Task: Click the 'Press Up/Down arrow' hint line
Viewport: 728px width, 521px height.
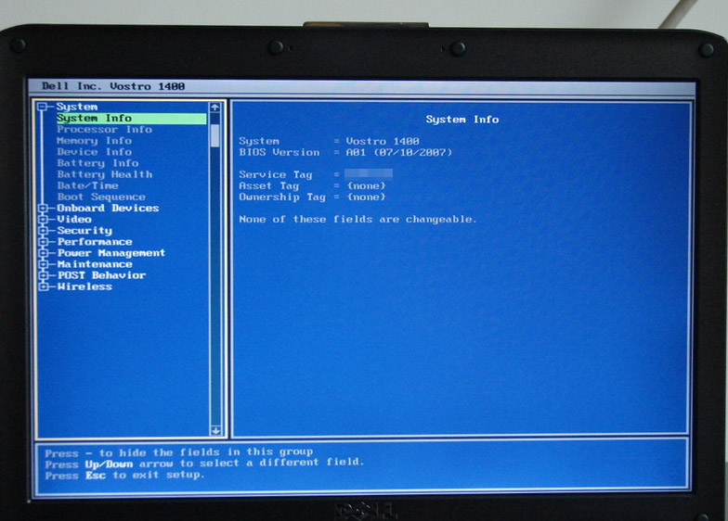Action: tap(204, 464)
